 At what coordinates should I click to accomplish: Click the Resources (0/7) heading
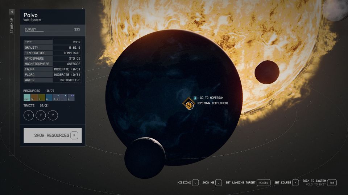point(39,91)
